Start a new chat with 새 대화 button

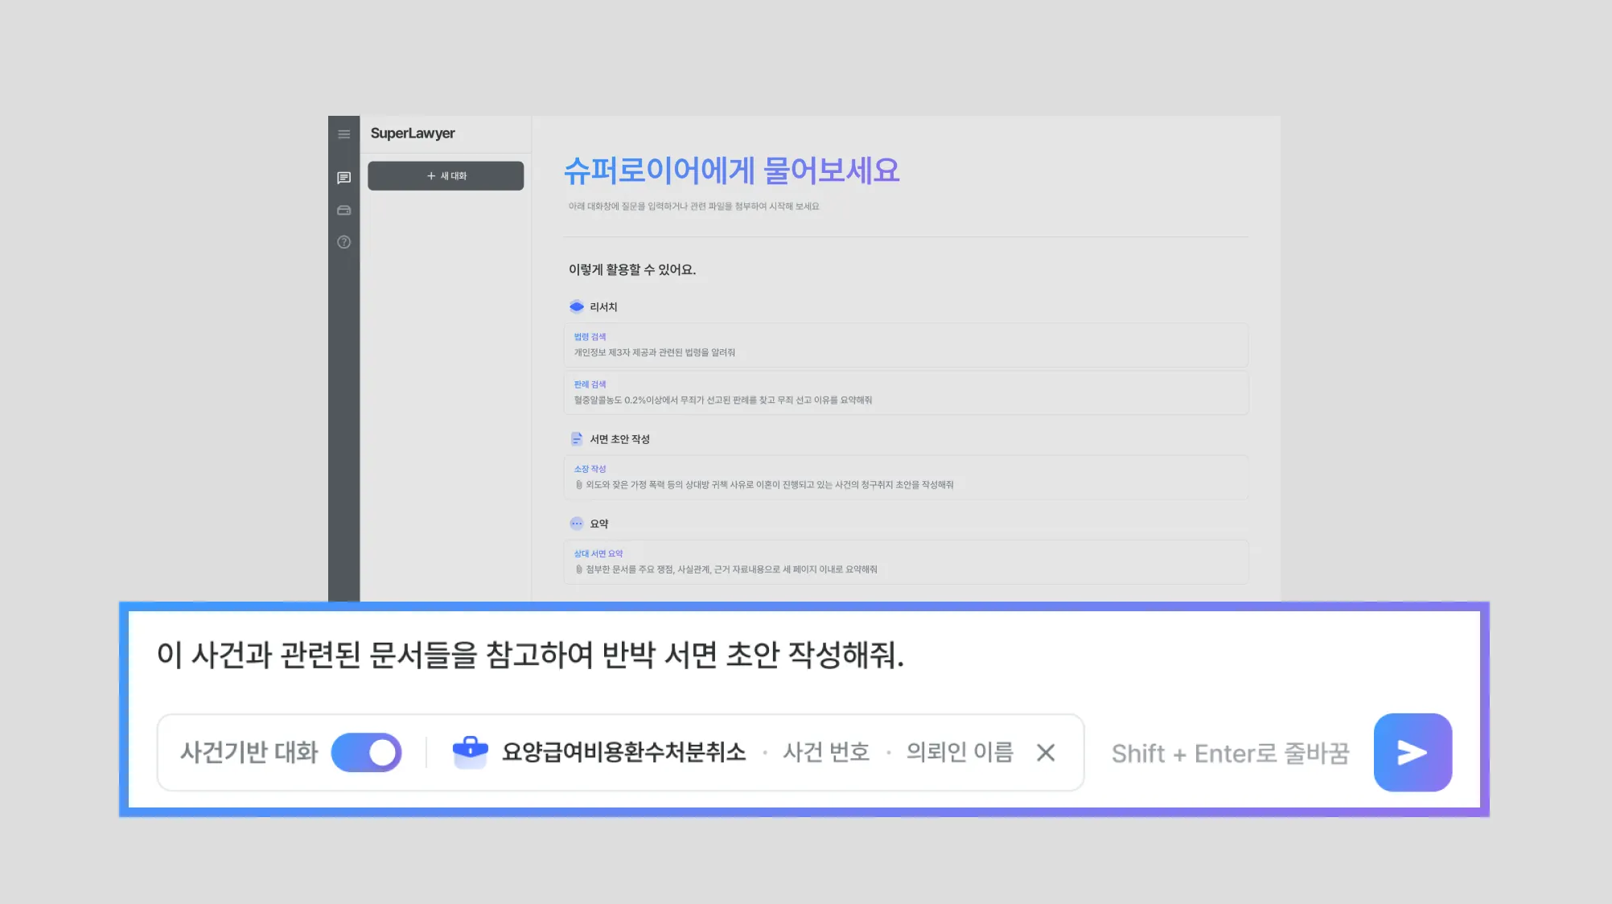[446, 176]
